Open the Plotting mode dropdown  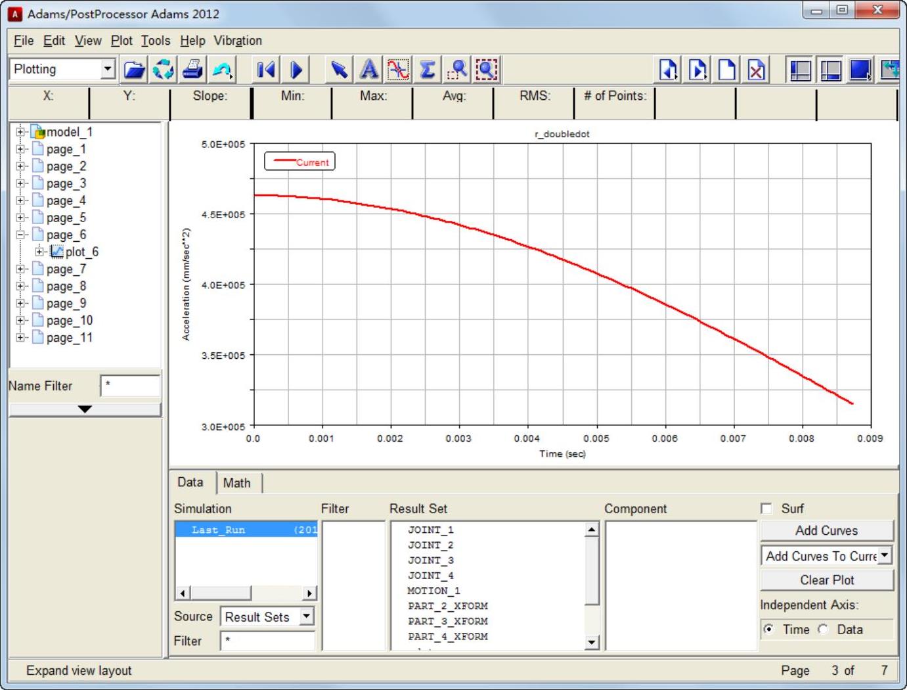[x=108, y=69]
